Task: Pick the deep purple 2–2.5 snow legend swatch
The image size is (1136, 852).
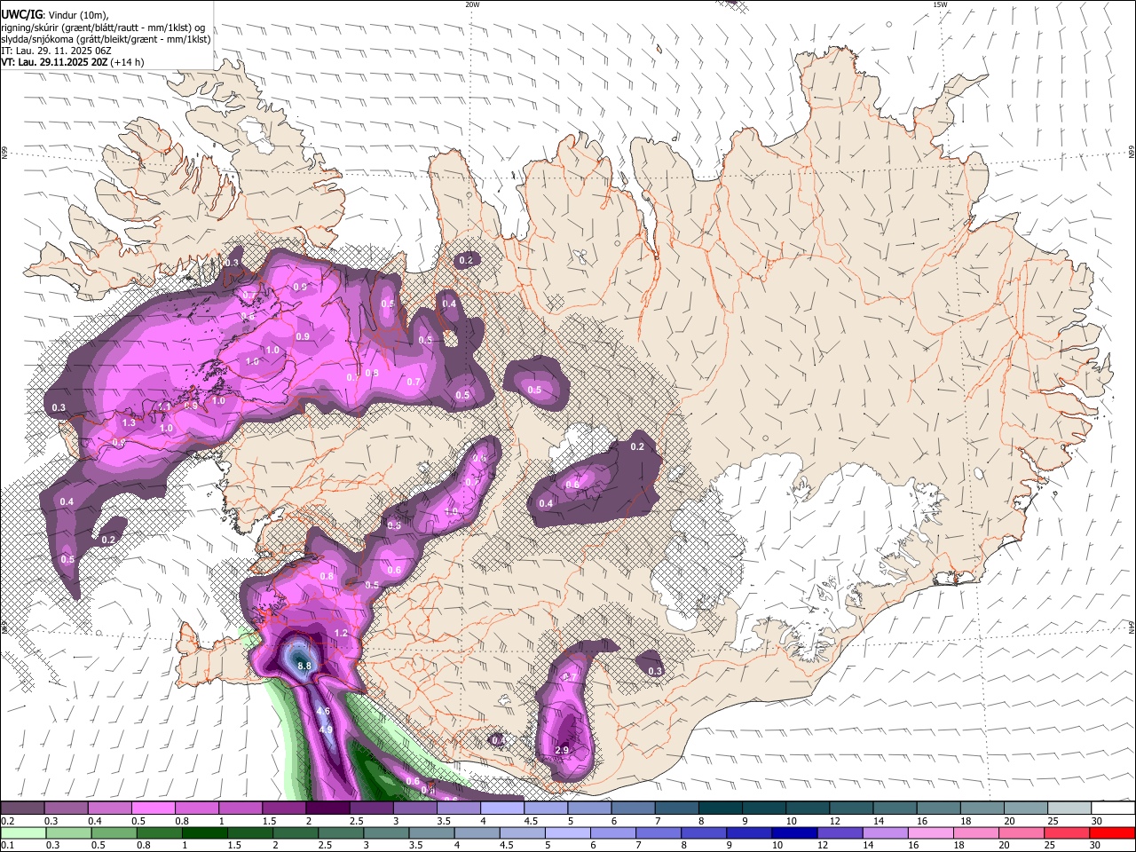Action: click(328, 809)
